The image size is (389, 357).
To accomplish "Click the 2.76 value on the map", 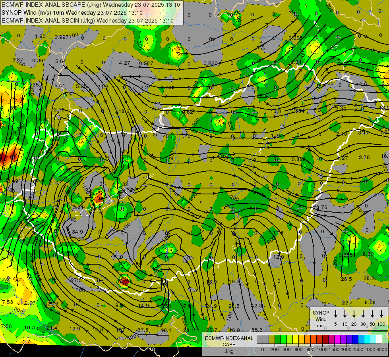I will pyautogui.click(x=364, y=157).
